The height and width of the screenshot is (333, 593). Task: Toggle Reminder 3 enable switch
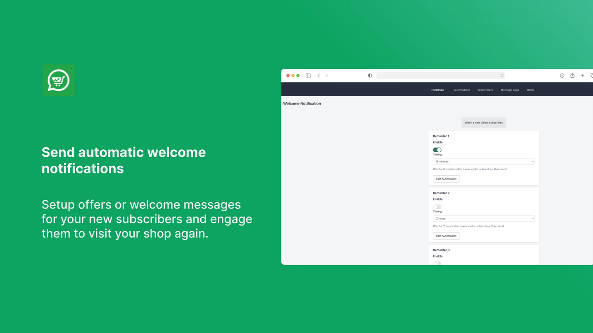[x=437, y=263]
